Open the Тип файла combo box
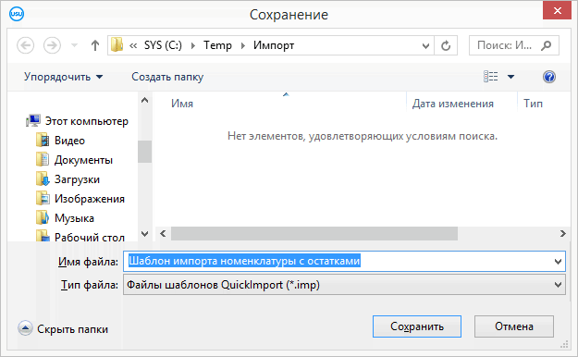This screenshot has width=578, height=357. click(x=344, y=285)
